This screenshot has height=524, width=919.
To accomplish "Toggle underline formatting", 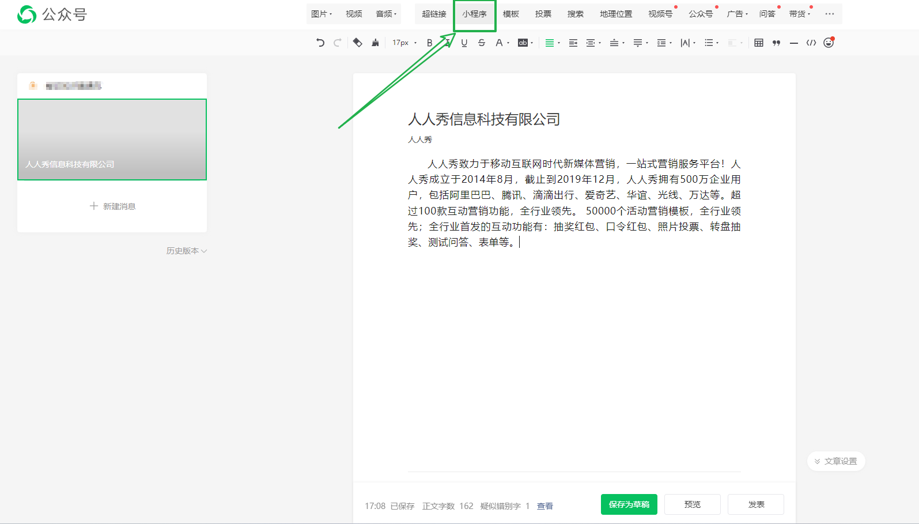I will click(464, 43).
